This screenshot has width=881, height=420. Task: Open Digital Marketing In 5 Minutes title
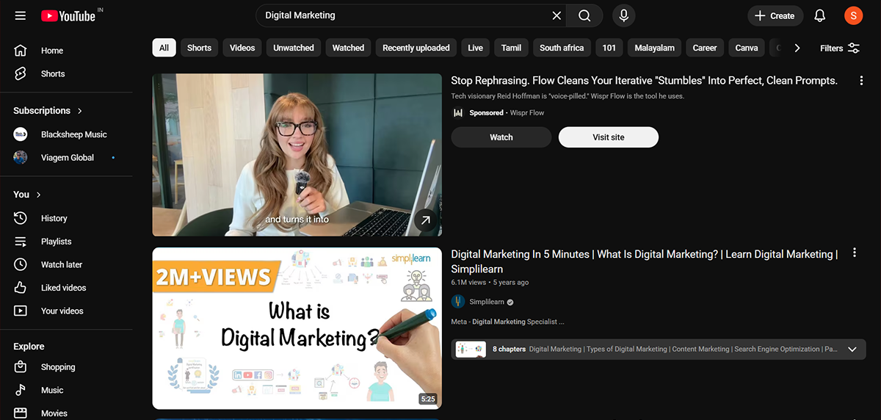(644, 261)
